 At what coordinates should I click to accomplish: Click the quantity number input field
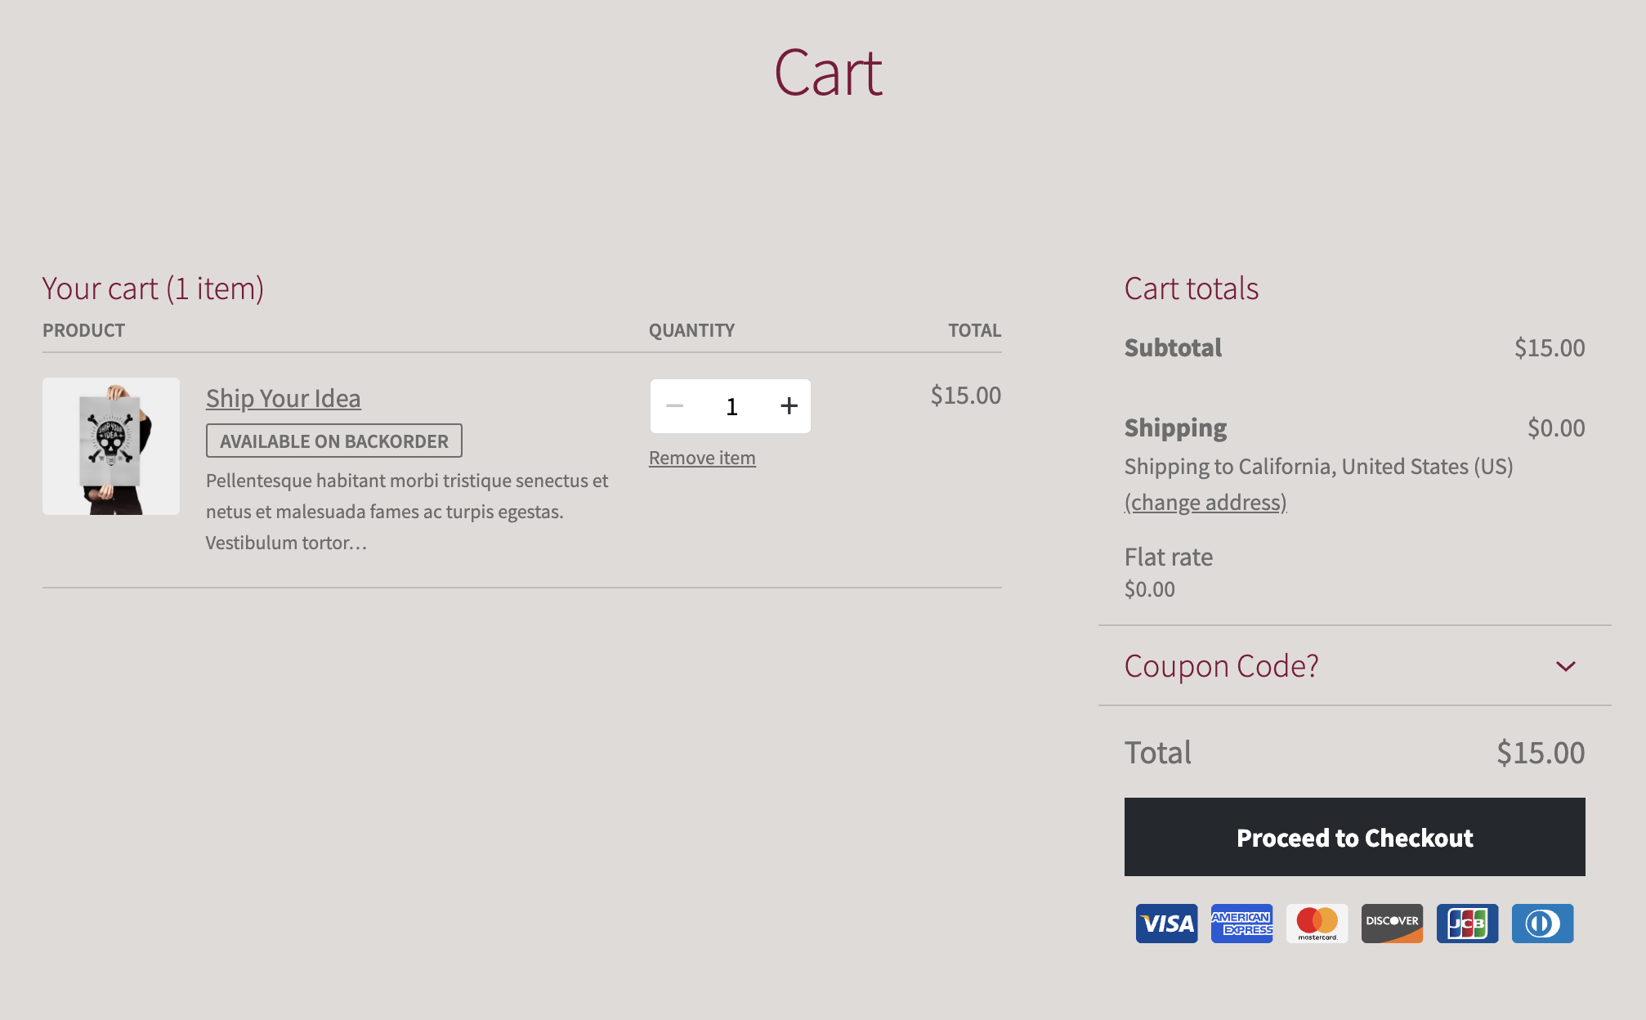pyautogui.click(x=731, y=405)
